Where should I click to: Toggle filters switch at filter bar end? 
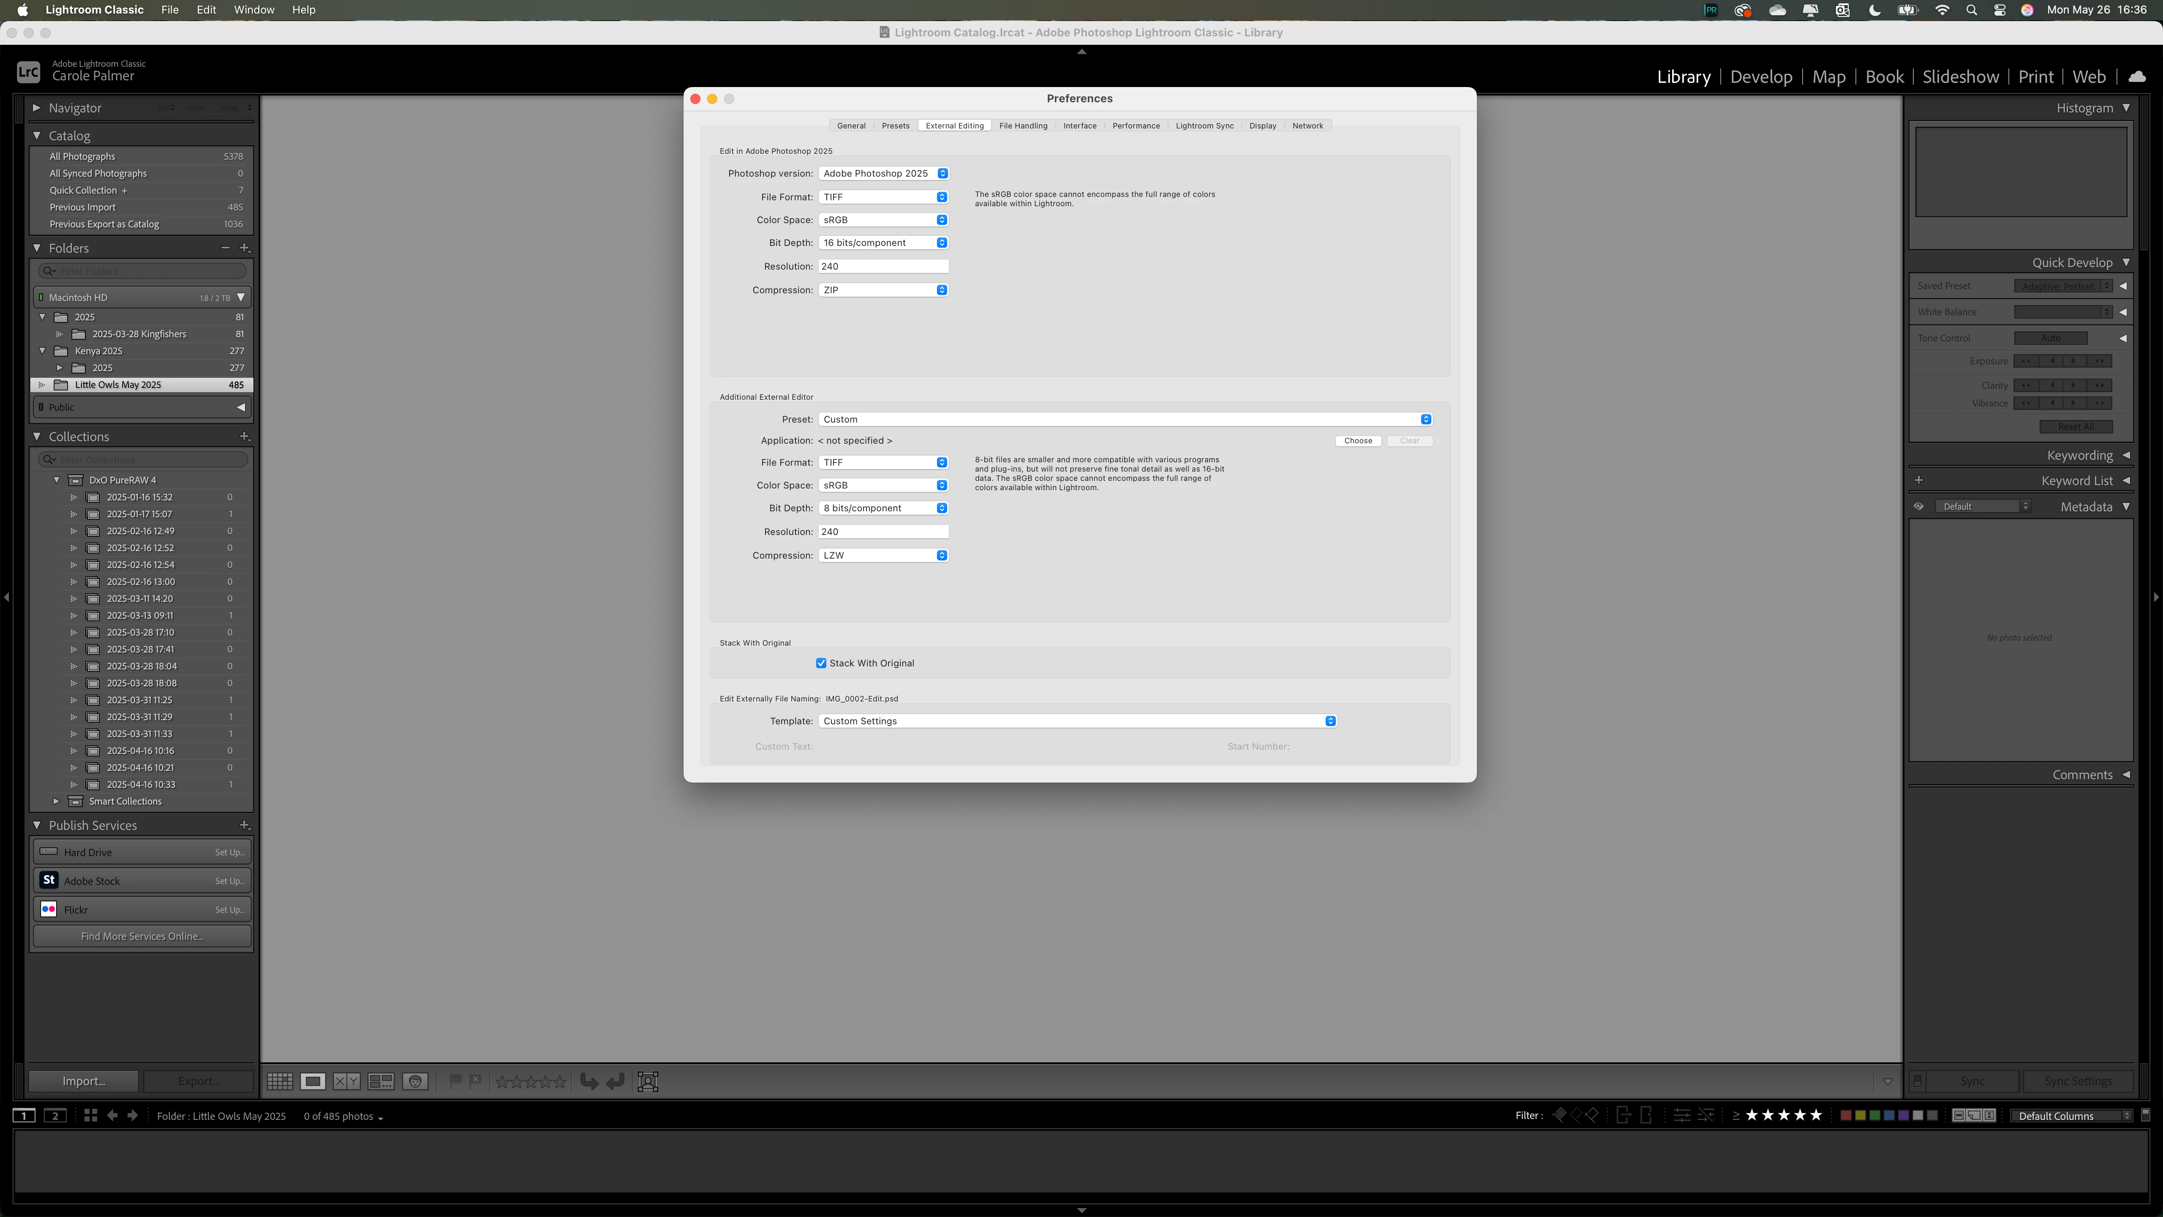2144,1115
